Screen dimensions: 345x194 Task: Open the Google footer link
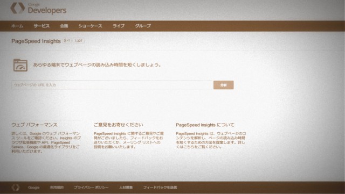click(33, 188)
